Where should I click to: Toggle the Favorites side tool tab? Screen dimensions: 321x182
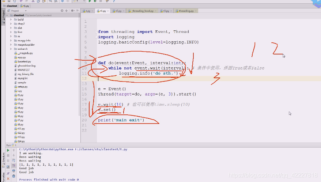click(x=3, y=177)
